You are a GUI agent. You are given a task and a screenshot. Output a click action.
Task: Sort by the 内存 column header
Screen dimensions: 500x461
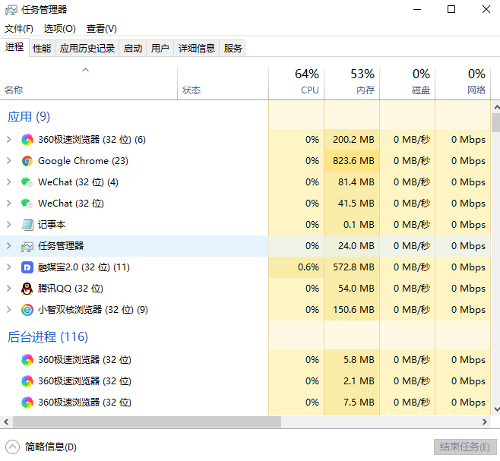tap(352, 82)
